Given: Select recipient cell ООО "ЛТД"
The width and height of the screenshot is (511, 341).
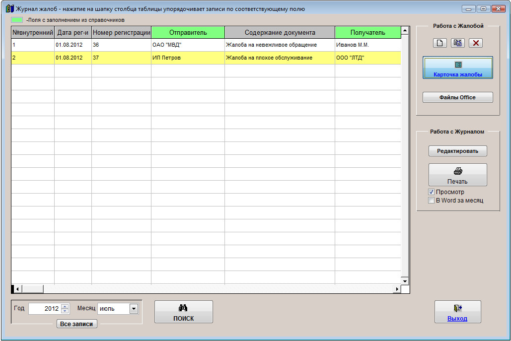Looking at the screenshot, I should point(368,58).
